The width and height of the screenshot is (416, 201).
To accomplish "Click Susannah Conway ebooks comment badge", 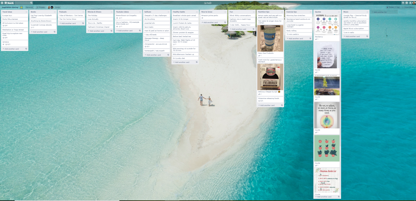I will tap(32, 27).
